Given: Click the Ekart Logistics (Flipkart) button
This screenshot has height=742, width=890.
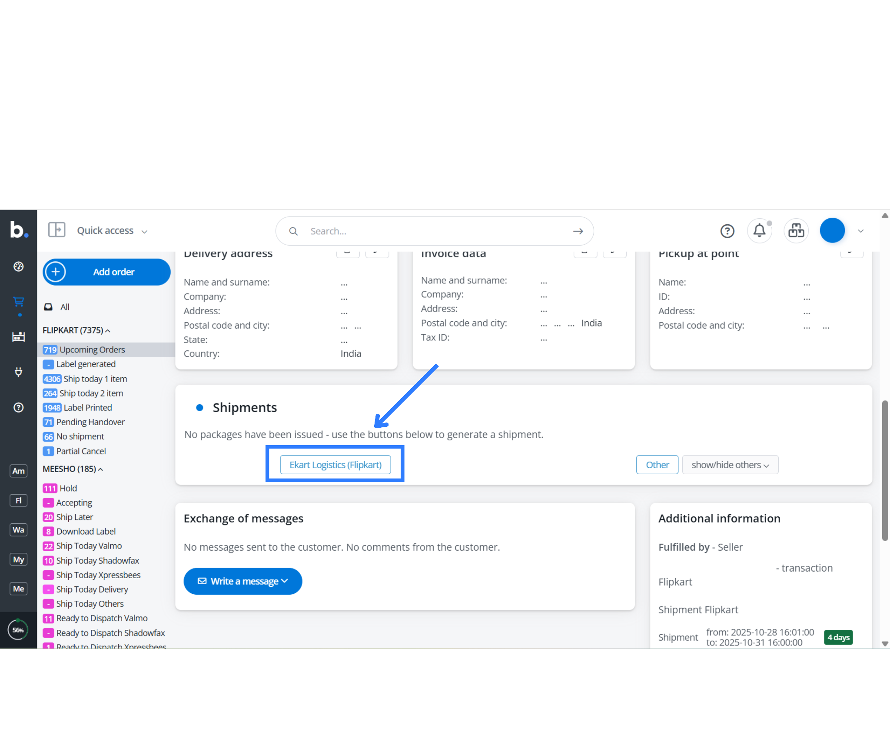Looking at the screenshot, I should click(335, 465).
